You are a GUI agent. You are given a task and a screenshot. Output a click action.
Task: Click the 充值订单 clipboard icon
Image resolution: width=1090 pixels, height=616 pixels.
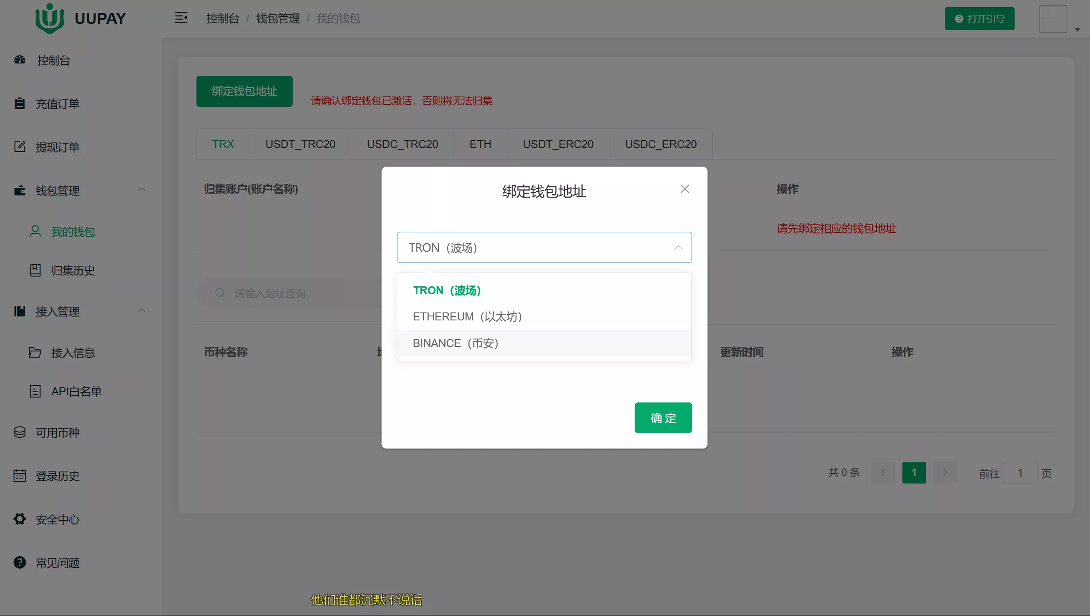[20, 103]
